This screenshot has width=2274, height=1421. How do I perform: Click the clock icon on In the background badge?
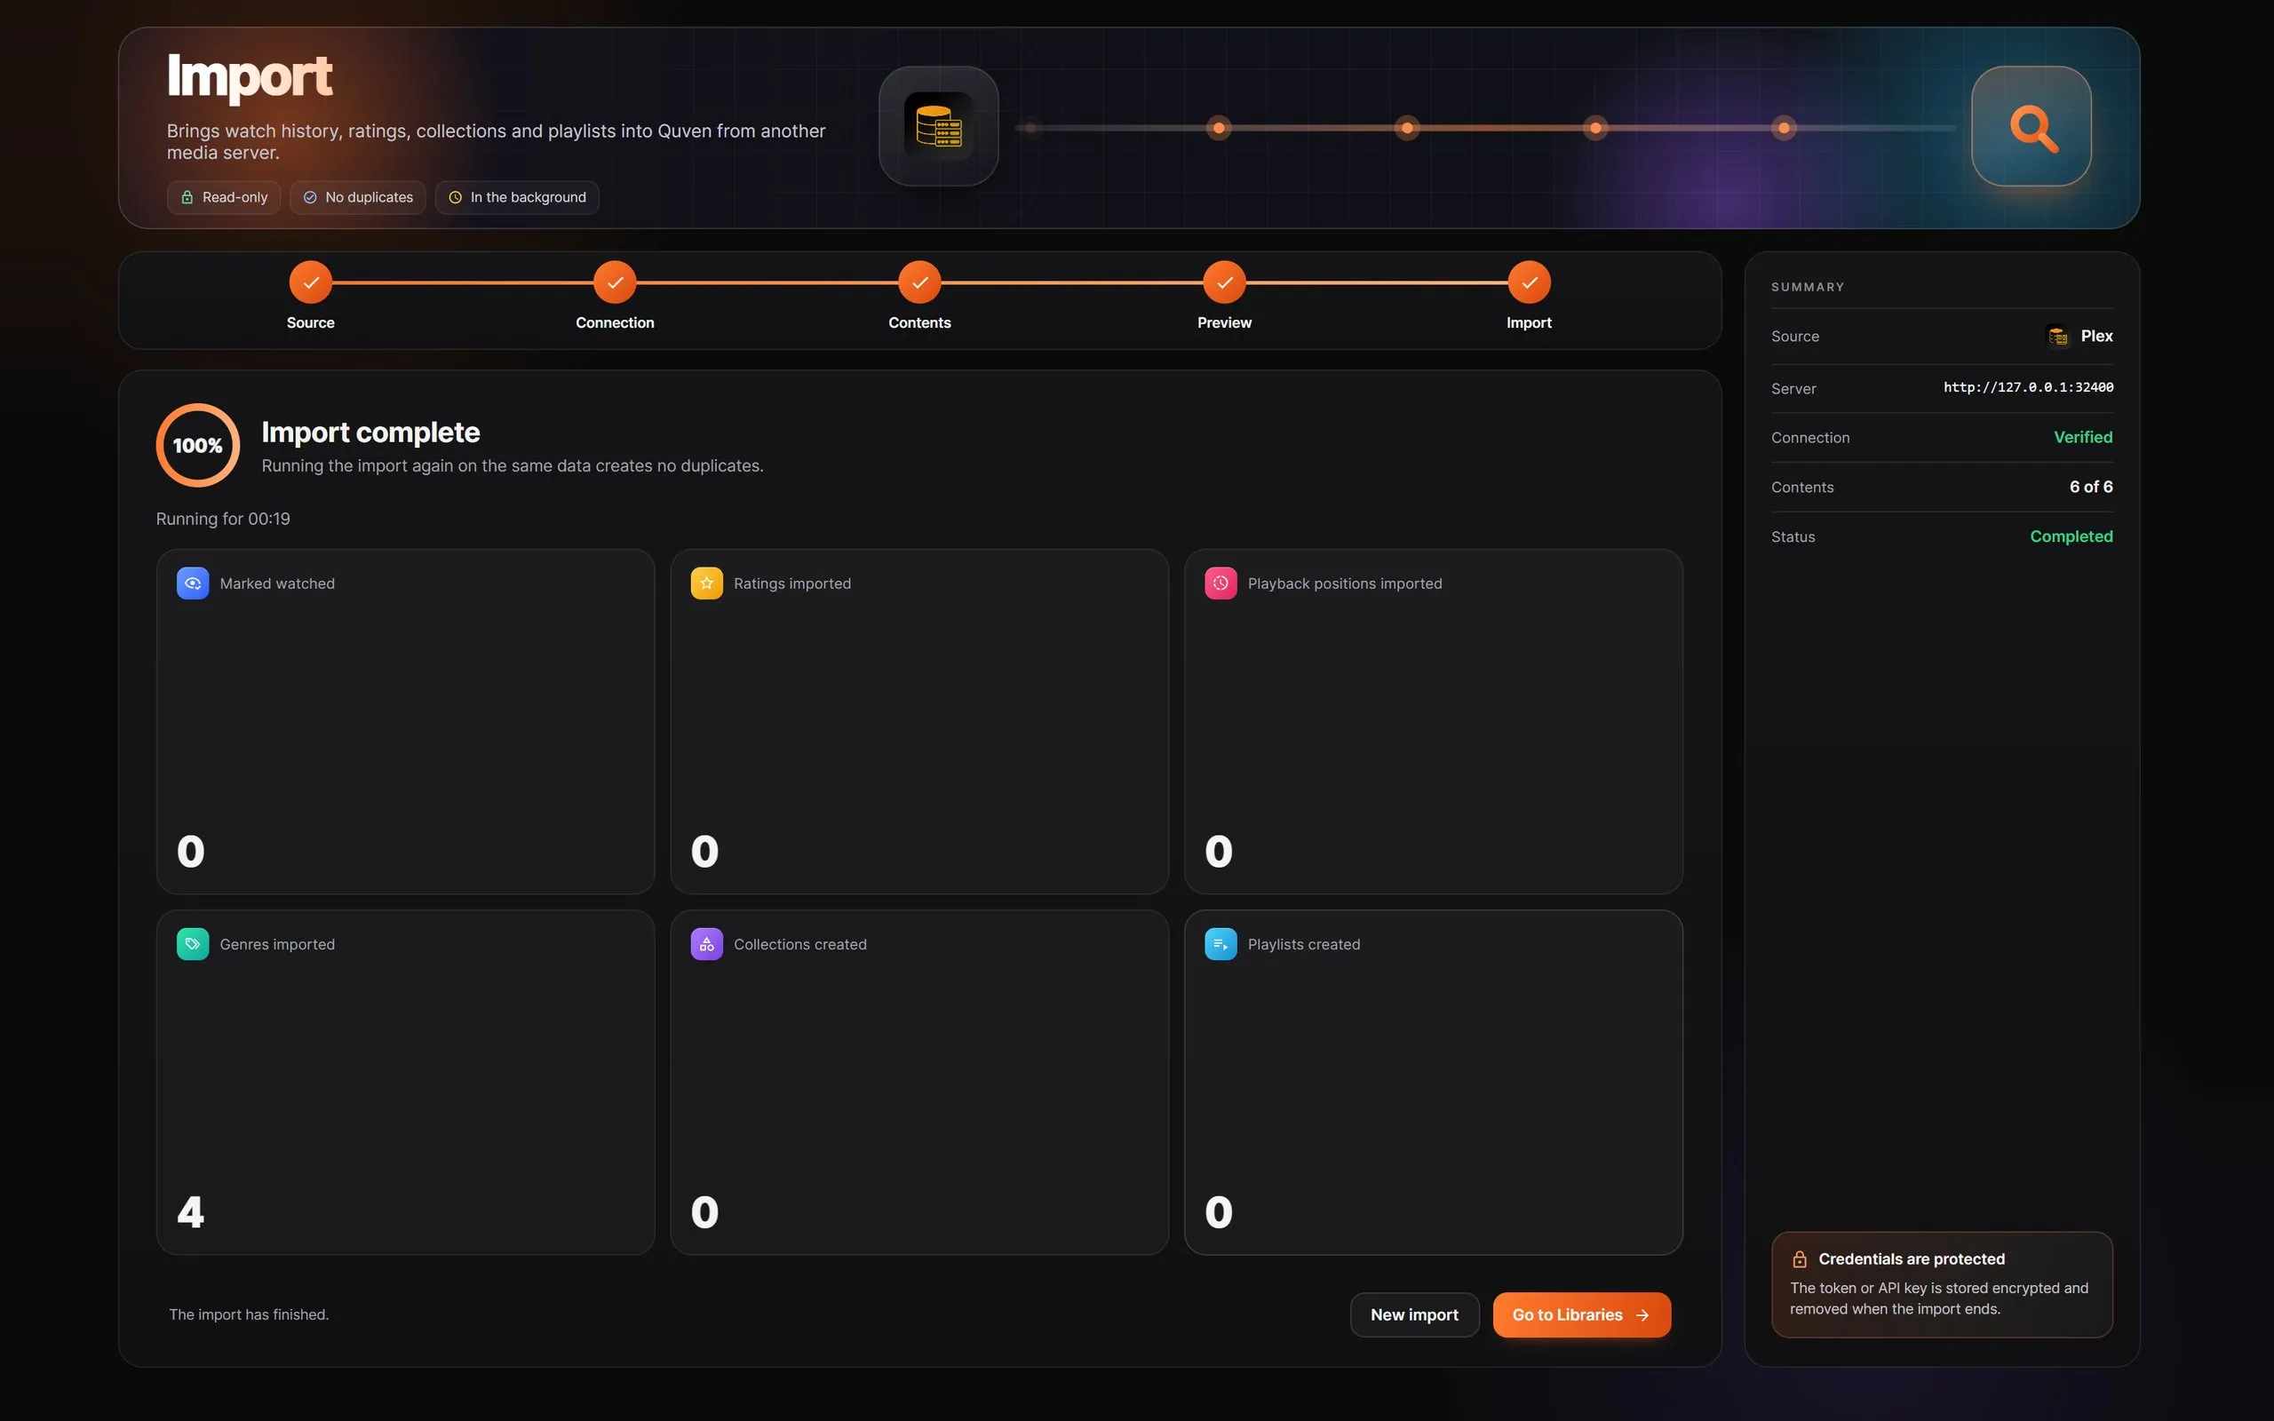click(456, 197)
